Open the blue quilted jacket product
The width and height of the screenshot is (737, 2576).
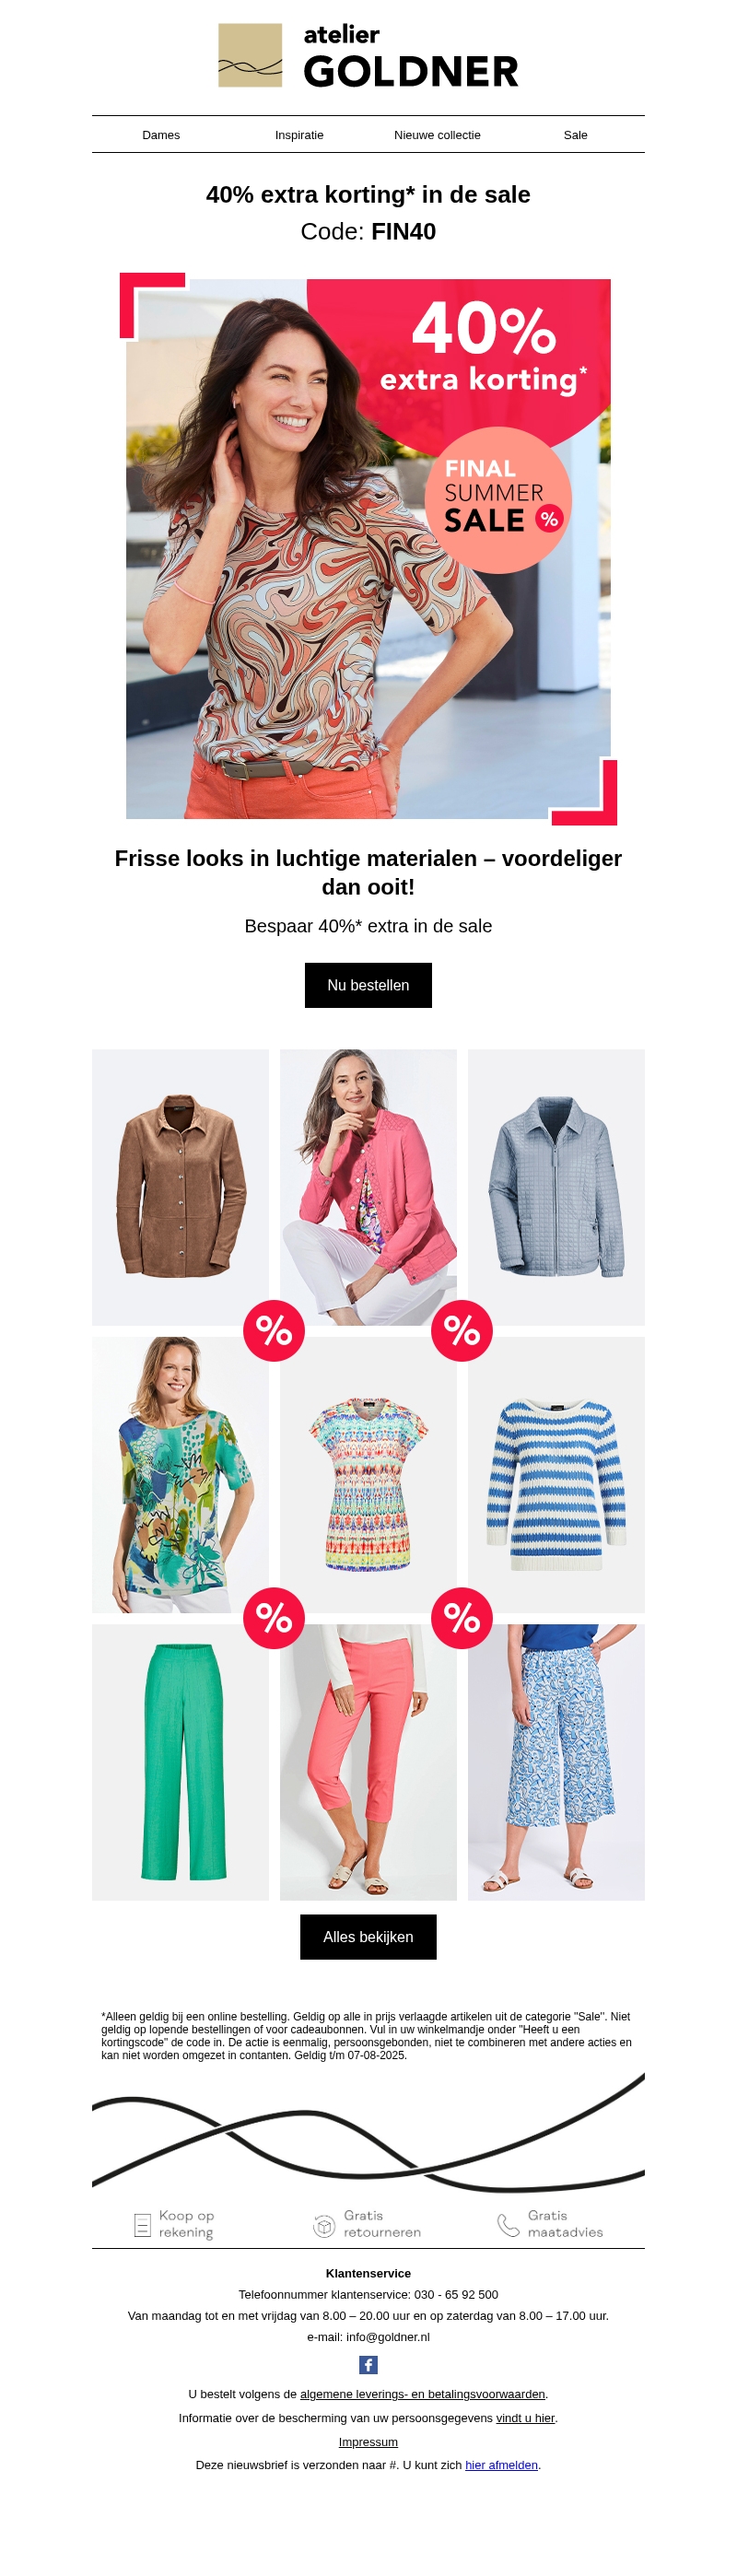556,1187
